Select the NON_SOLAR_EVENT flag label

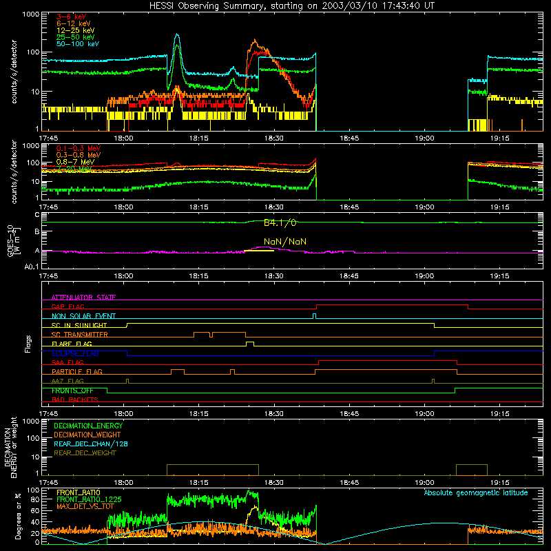tap(83, 316)
